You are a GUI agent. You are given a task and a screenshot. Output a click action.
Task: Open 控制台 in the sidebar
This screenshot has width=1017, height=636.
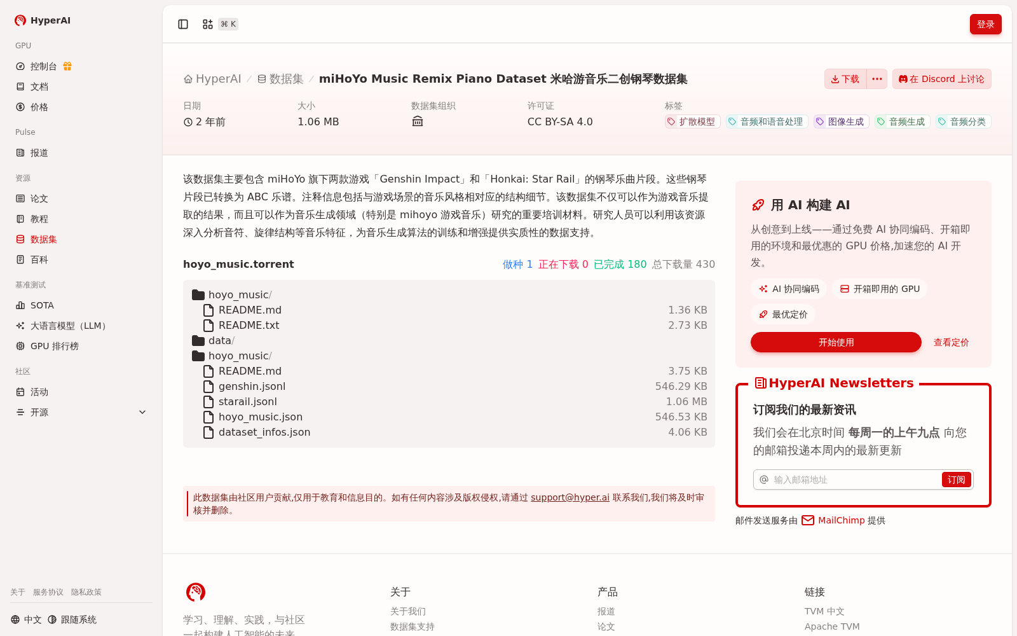tap(43, 66)
